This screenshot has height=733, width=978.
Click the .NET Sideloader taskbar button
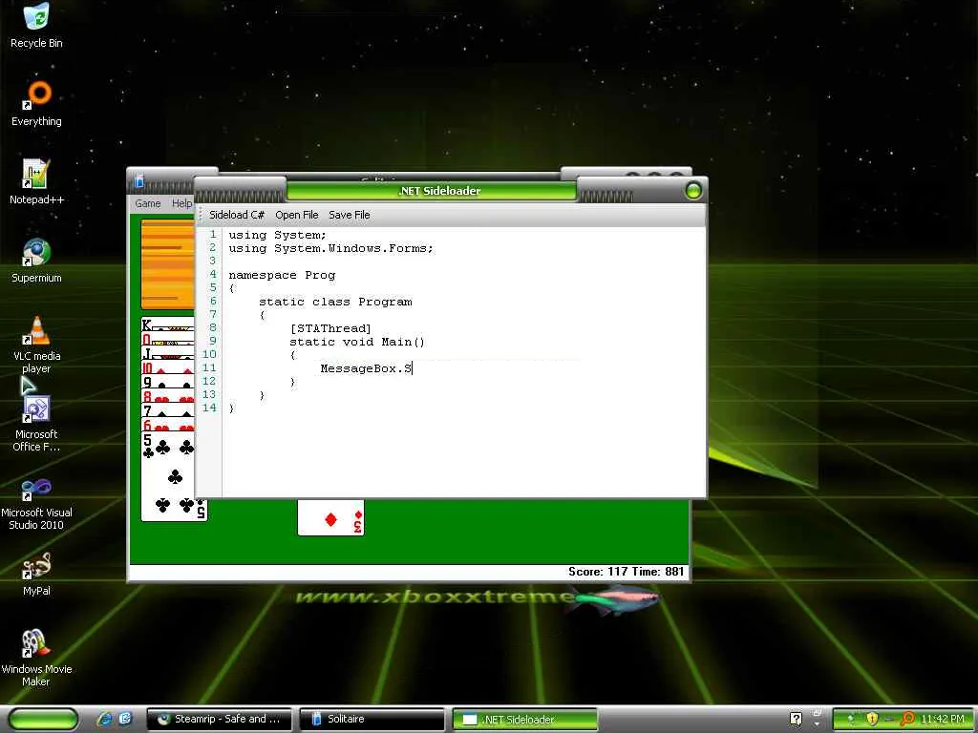tap(524, 720)
